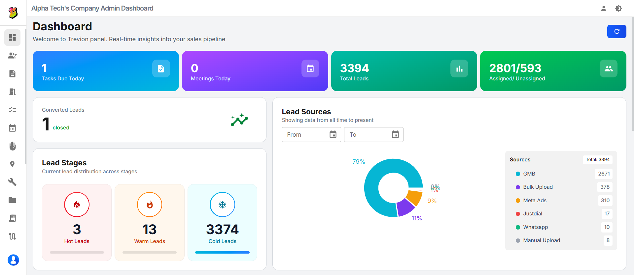This screenshot has height=275, width=634.
Task: Click the Meta Ads count 310
Action: (605, 200)
